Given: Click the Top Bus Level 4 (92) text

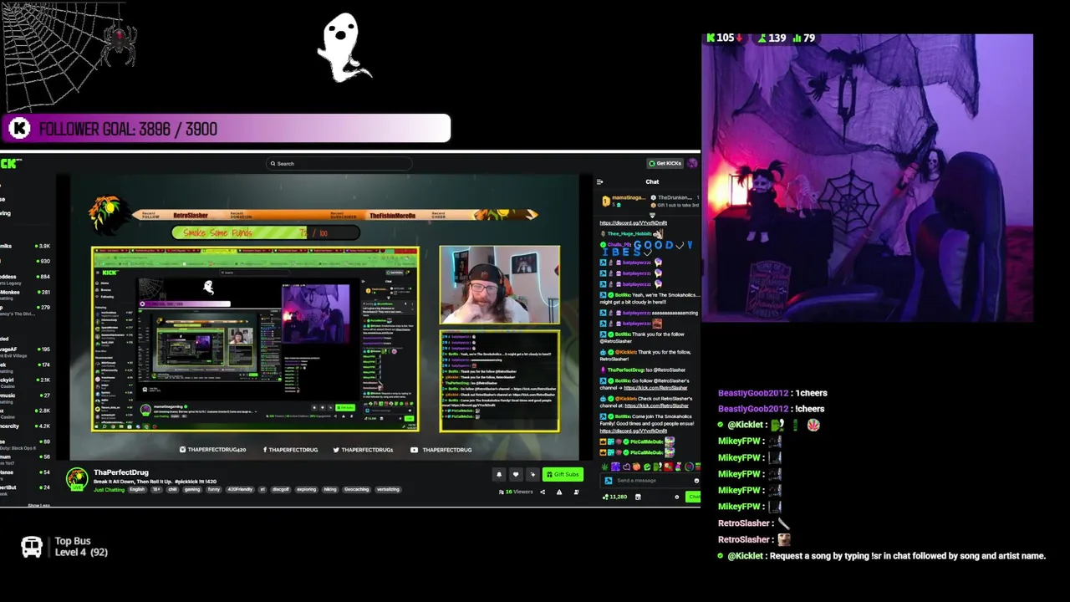Looking at the screenshot, I should [81, 547].
